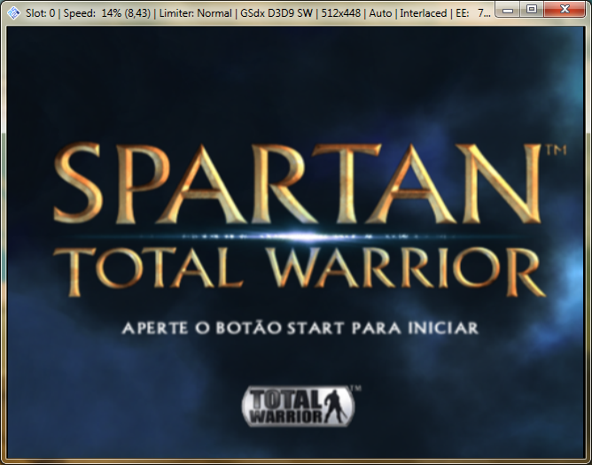Click the gold 'TOTAL WARRIOR' subtitle lettering
This screenshot has width=592, height=465.
tap(299, 271)
